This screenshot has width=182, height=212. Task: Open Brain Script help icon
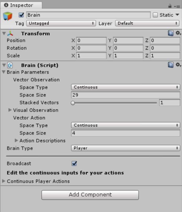coord(171,65)
